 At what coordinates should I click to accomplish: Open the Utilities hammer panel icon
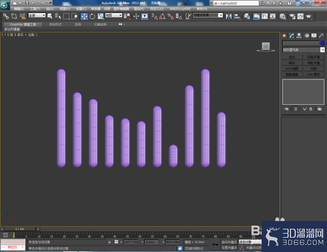tap(321, 36)
